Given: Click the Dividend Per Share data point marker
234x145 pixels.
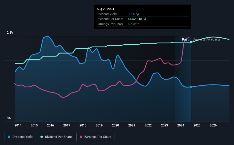Looking at the screenshot, I should tap(191, 42).
